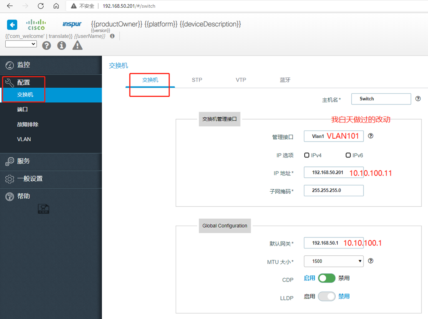Click the 管理接口 Vlan1 field
428x319 pixels.
(x=334, y=136)
